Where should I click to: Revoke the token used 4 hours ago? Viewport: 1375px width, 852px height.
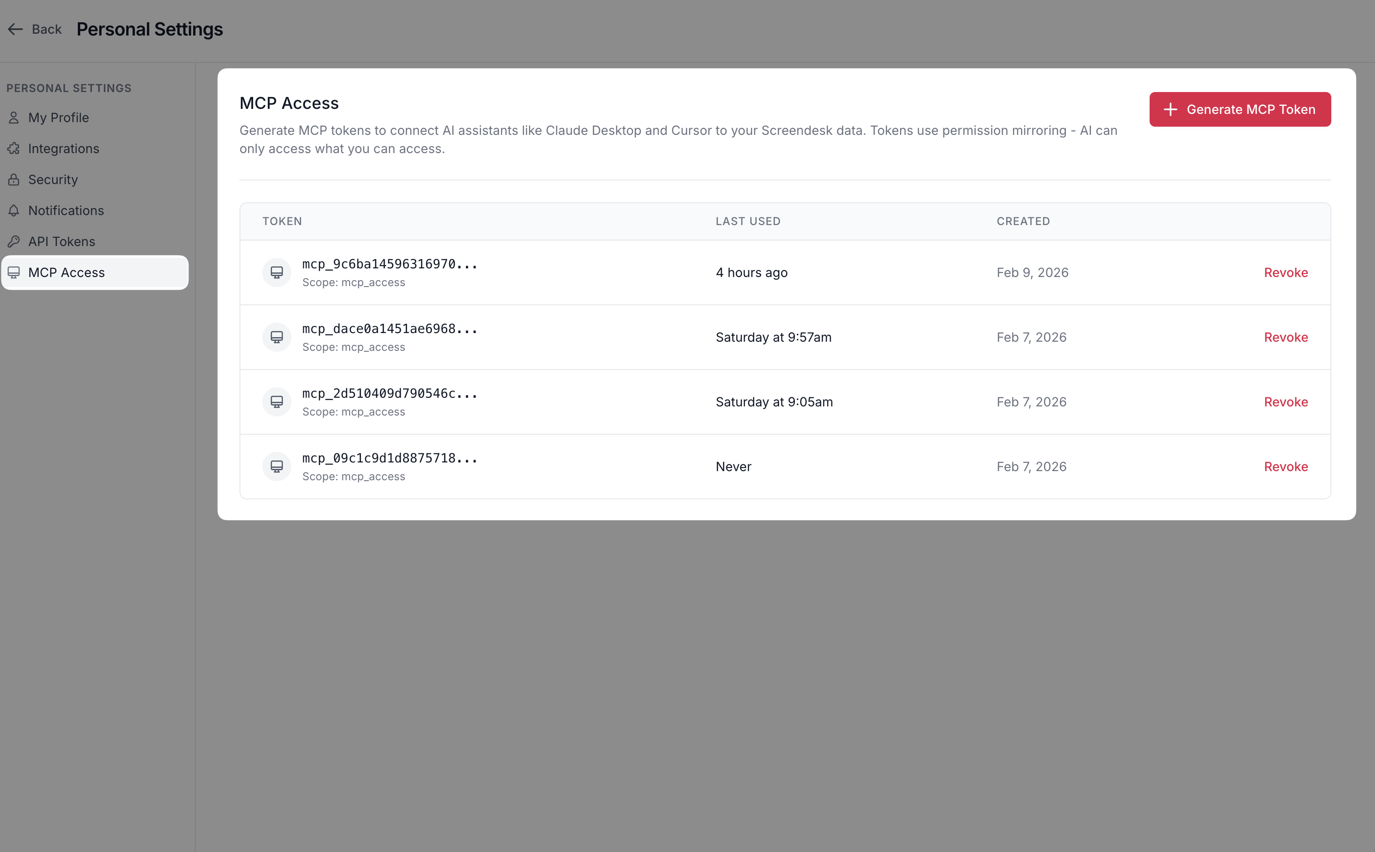(x=1285, y=273)
